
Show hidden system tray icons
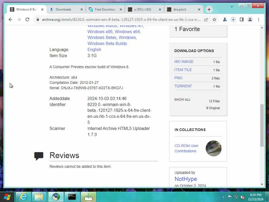pos(223,197)
